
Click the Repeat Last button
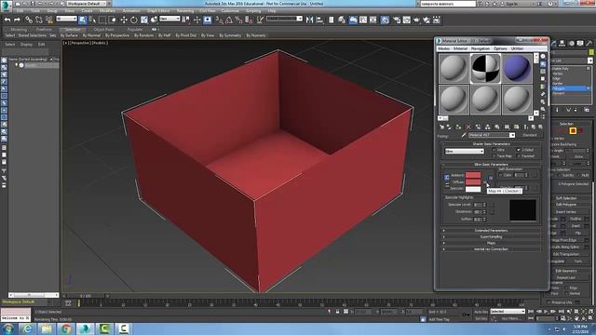[566, 277]
